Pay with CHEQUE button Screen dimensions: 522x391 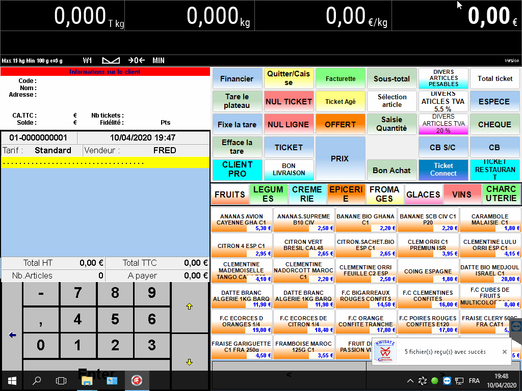495,124
